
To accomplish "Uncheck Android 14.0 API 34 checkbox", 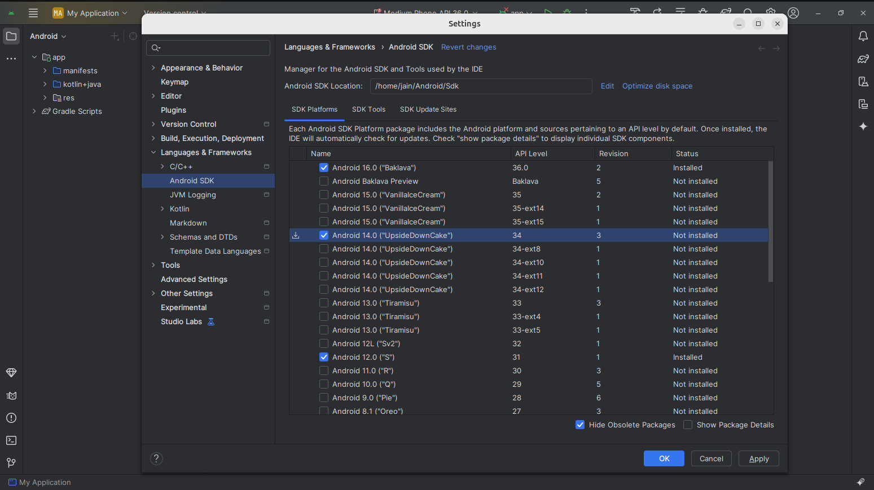I will click(x=324, y=235).
